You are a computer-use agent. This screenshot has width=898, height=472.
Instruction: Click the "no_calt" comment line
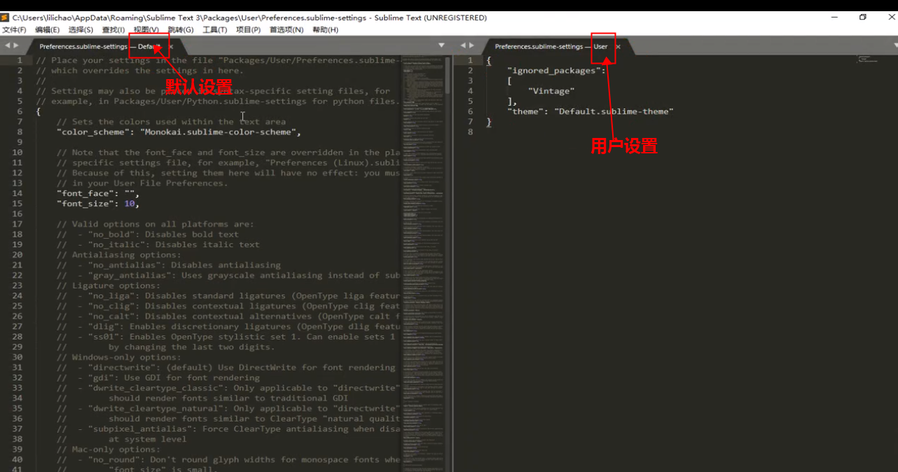(x=228, y=316)
